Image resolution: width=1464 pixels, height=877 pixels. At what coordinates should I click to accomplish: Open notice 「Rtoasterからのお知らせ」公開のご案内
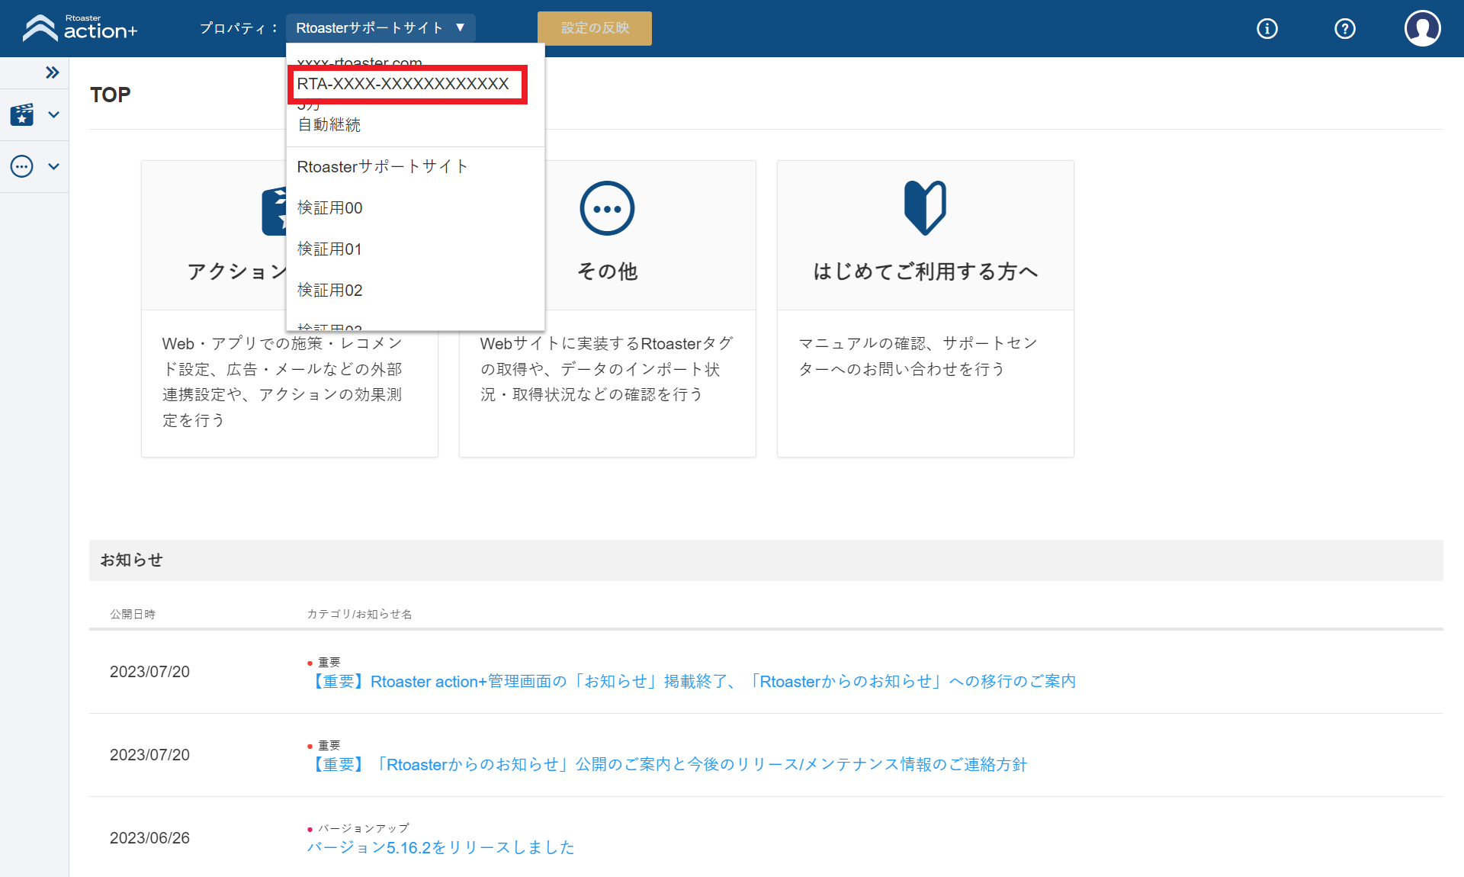click(667, 764)
